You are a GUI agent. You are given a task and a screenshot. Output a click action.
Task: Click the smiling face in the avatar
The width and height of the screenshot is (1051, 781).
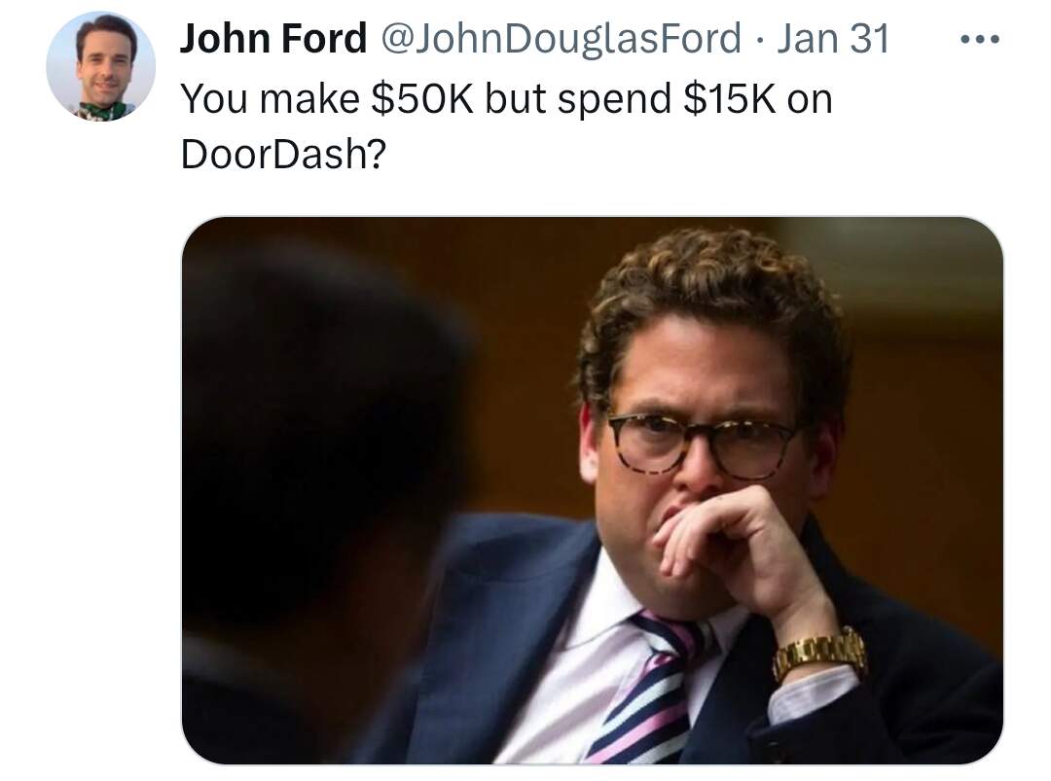point(106,63)
